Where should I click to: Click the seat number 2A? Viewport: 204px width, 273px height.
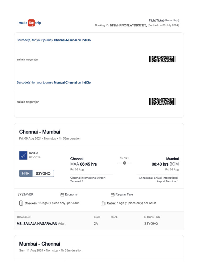[96, 224]
